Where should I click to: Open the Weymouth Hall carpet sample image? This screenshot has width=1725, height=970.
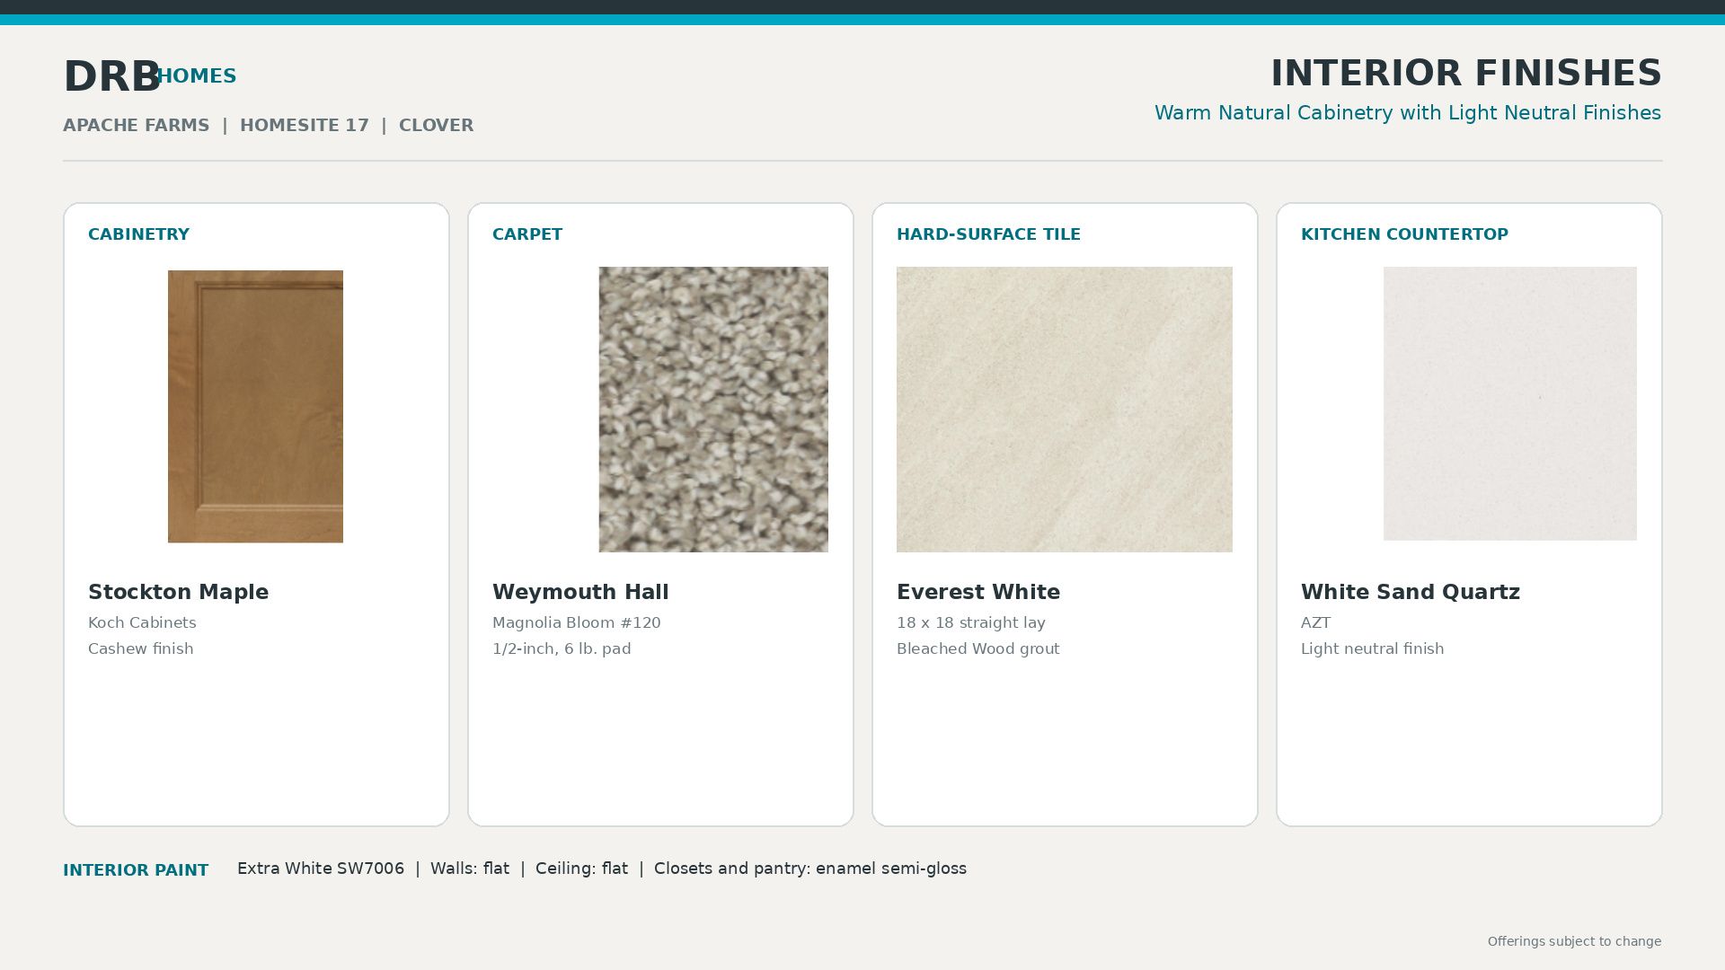click(x=713, y=410)
